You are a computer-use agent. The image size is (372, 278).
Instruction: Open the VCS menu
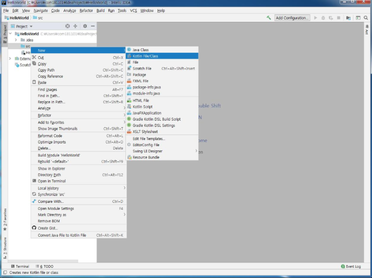133,10
